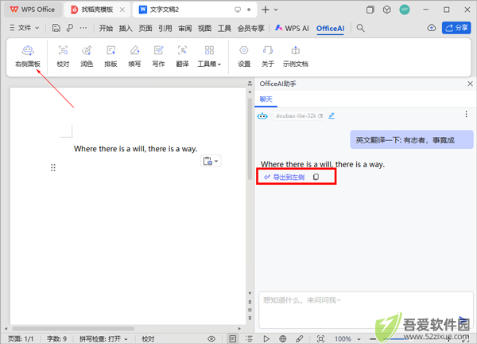477x344 pixels.
Task: Click the focus mode icon in the status bar
Action: [x=320, y=338]
